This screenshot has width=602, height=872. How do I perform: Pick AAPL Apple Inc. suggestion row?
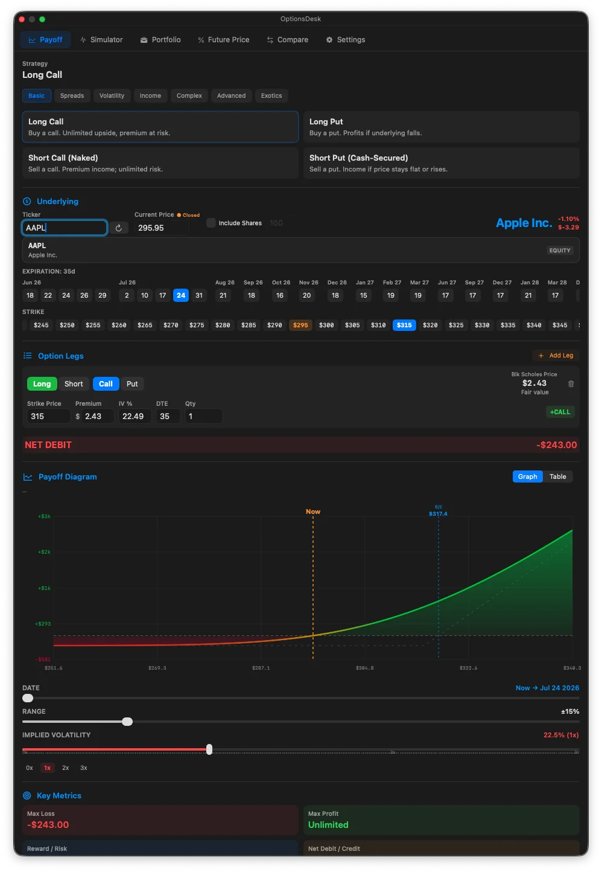(301, 250)
